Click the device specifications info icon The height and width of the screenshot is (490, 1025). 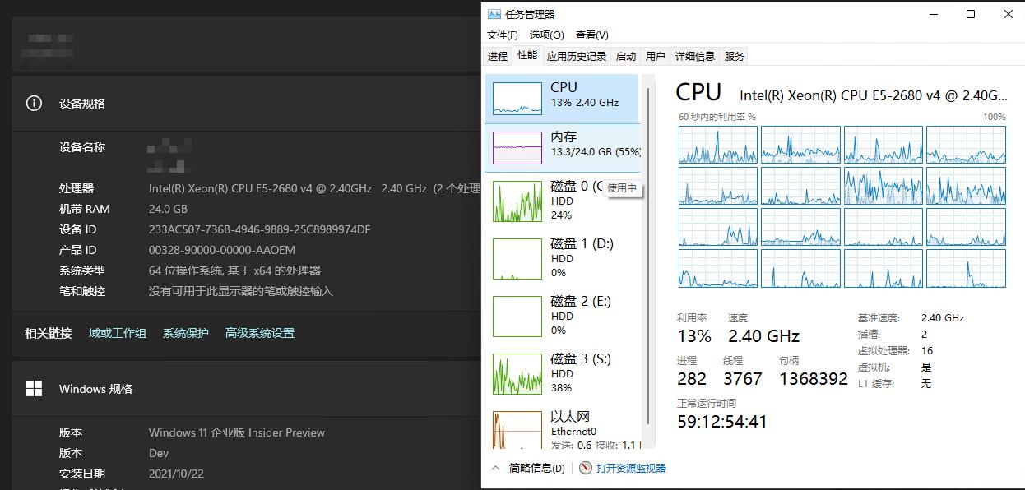(x=34, y=104)
